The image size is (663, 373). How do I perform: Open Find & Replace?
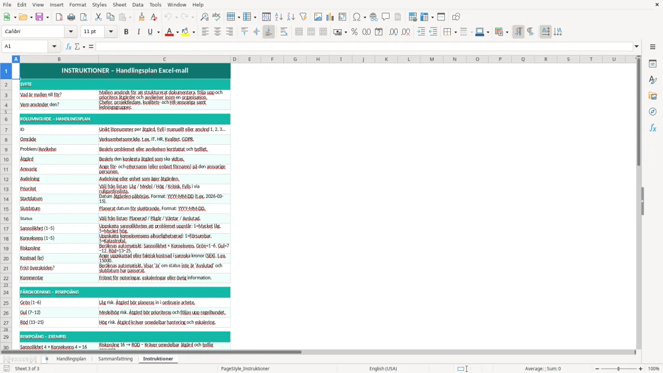[204, 17]
